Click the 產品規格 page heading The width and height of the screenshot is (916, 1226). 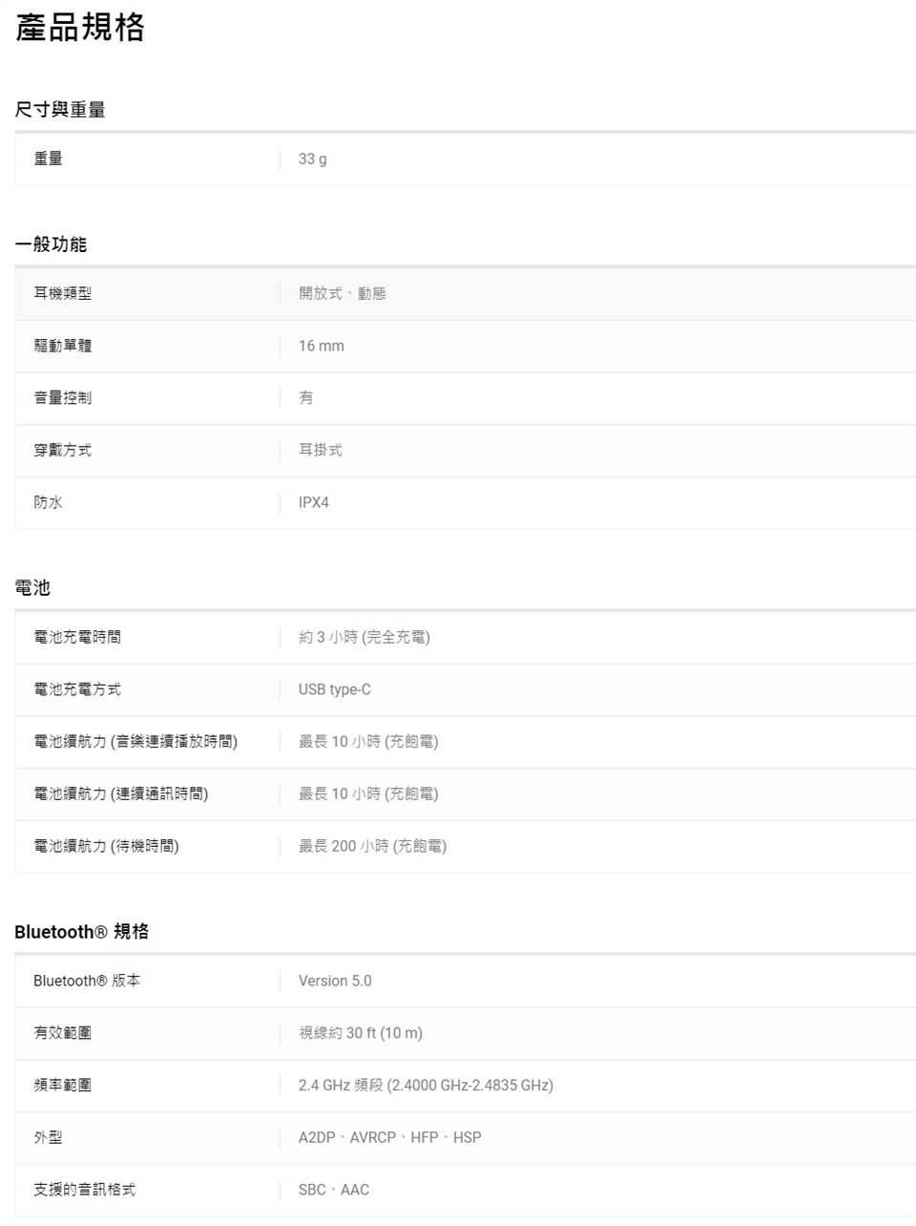[80, 28]
